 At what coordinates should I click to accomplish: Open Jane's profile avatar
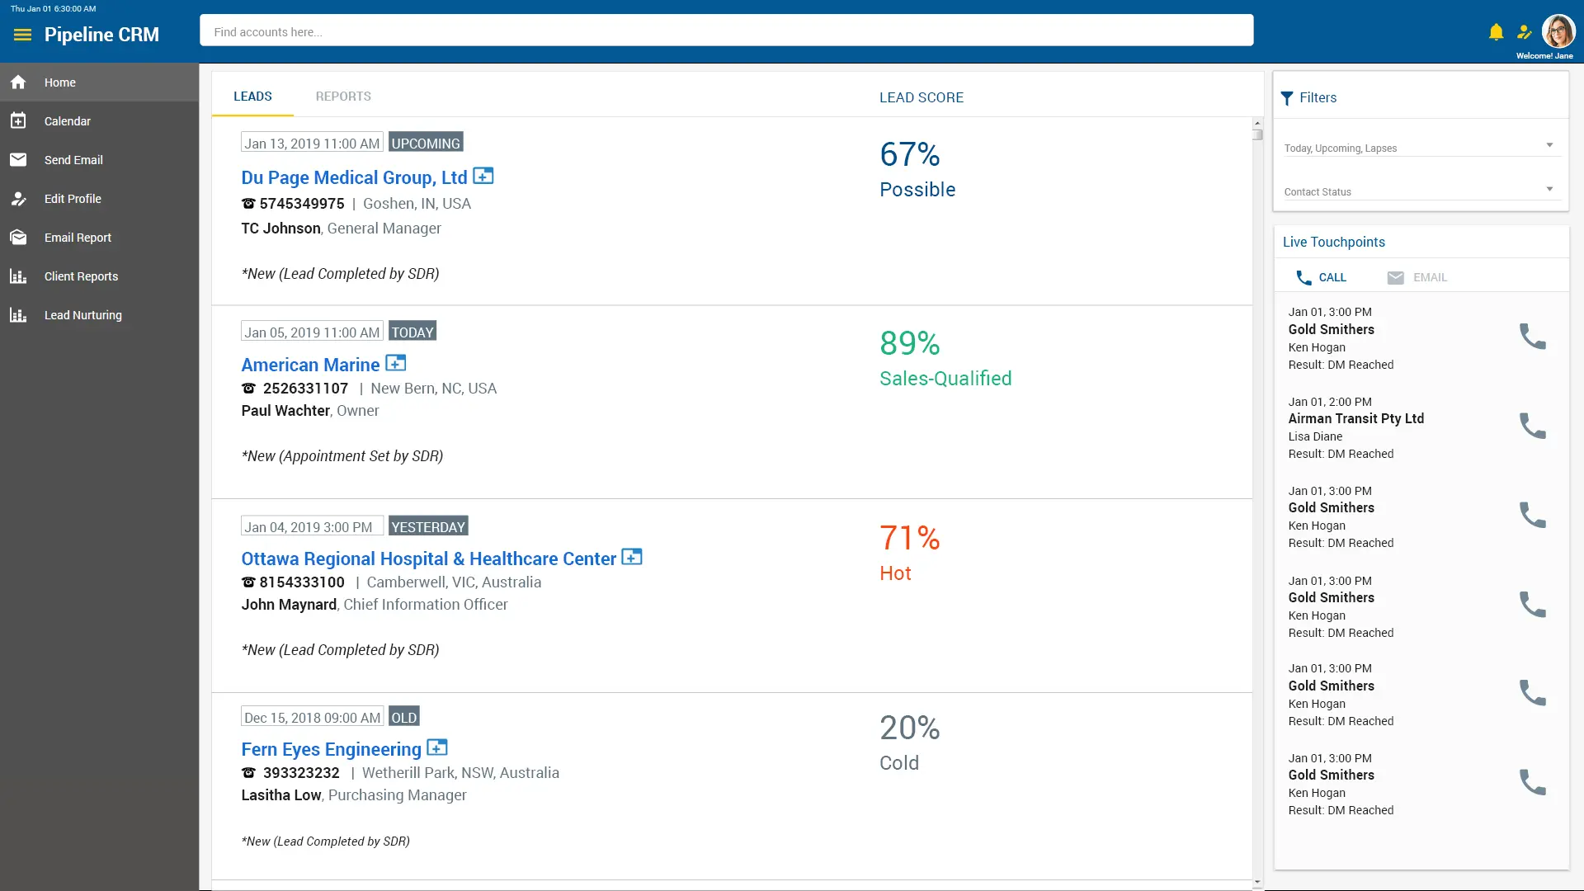tap(1559, 31)
